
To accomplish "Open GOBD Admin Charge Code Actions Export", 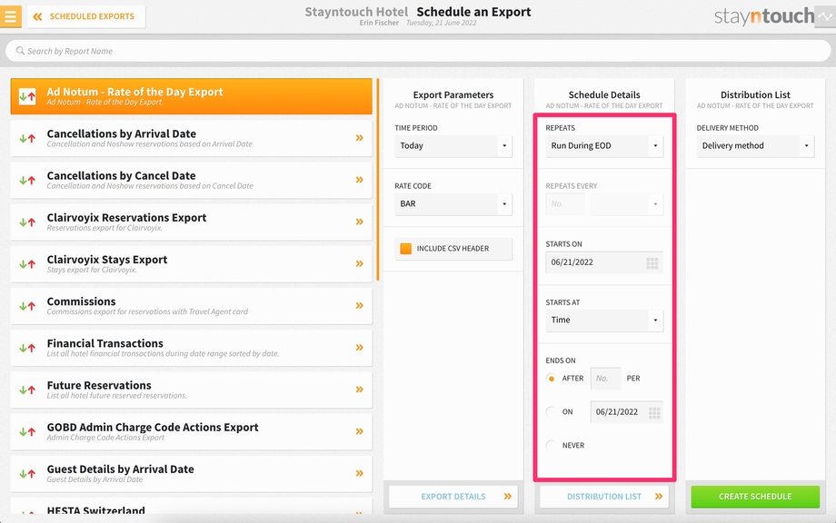I will (192, 432).
